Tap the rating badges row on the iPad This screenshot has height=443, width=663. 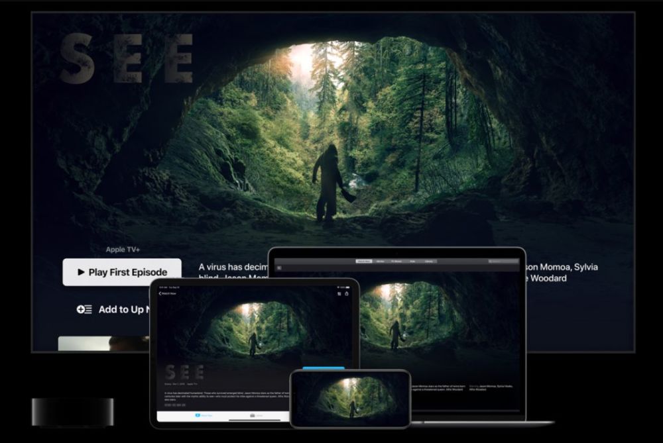(174, 405)
